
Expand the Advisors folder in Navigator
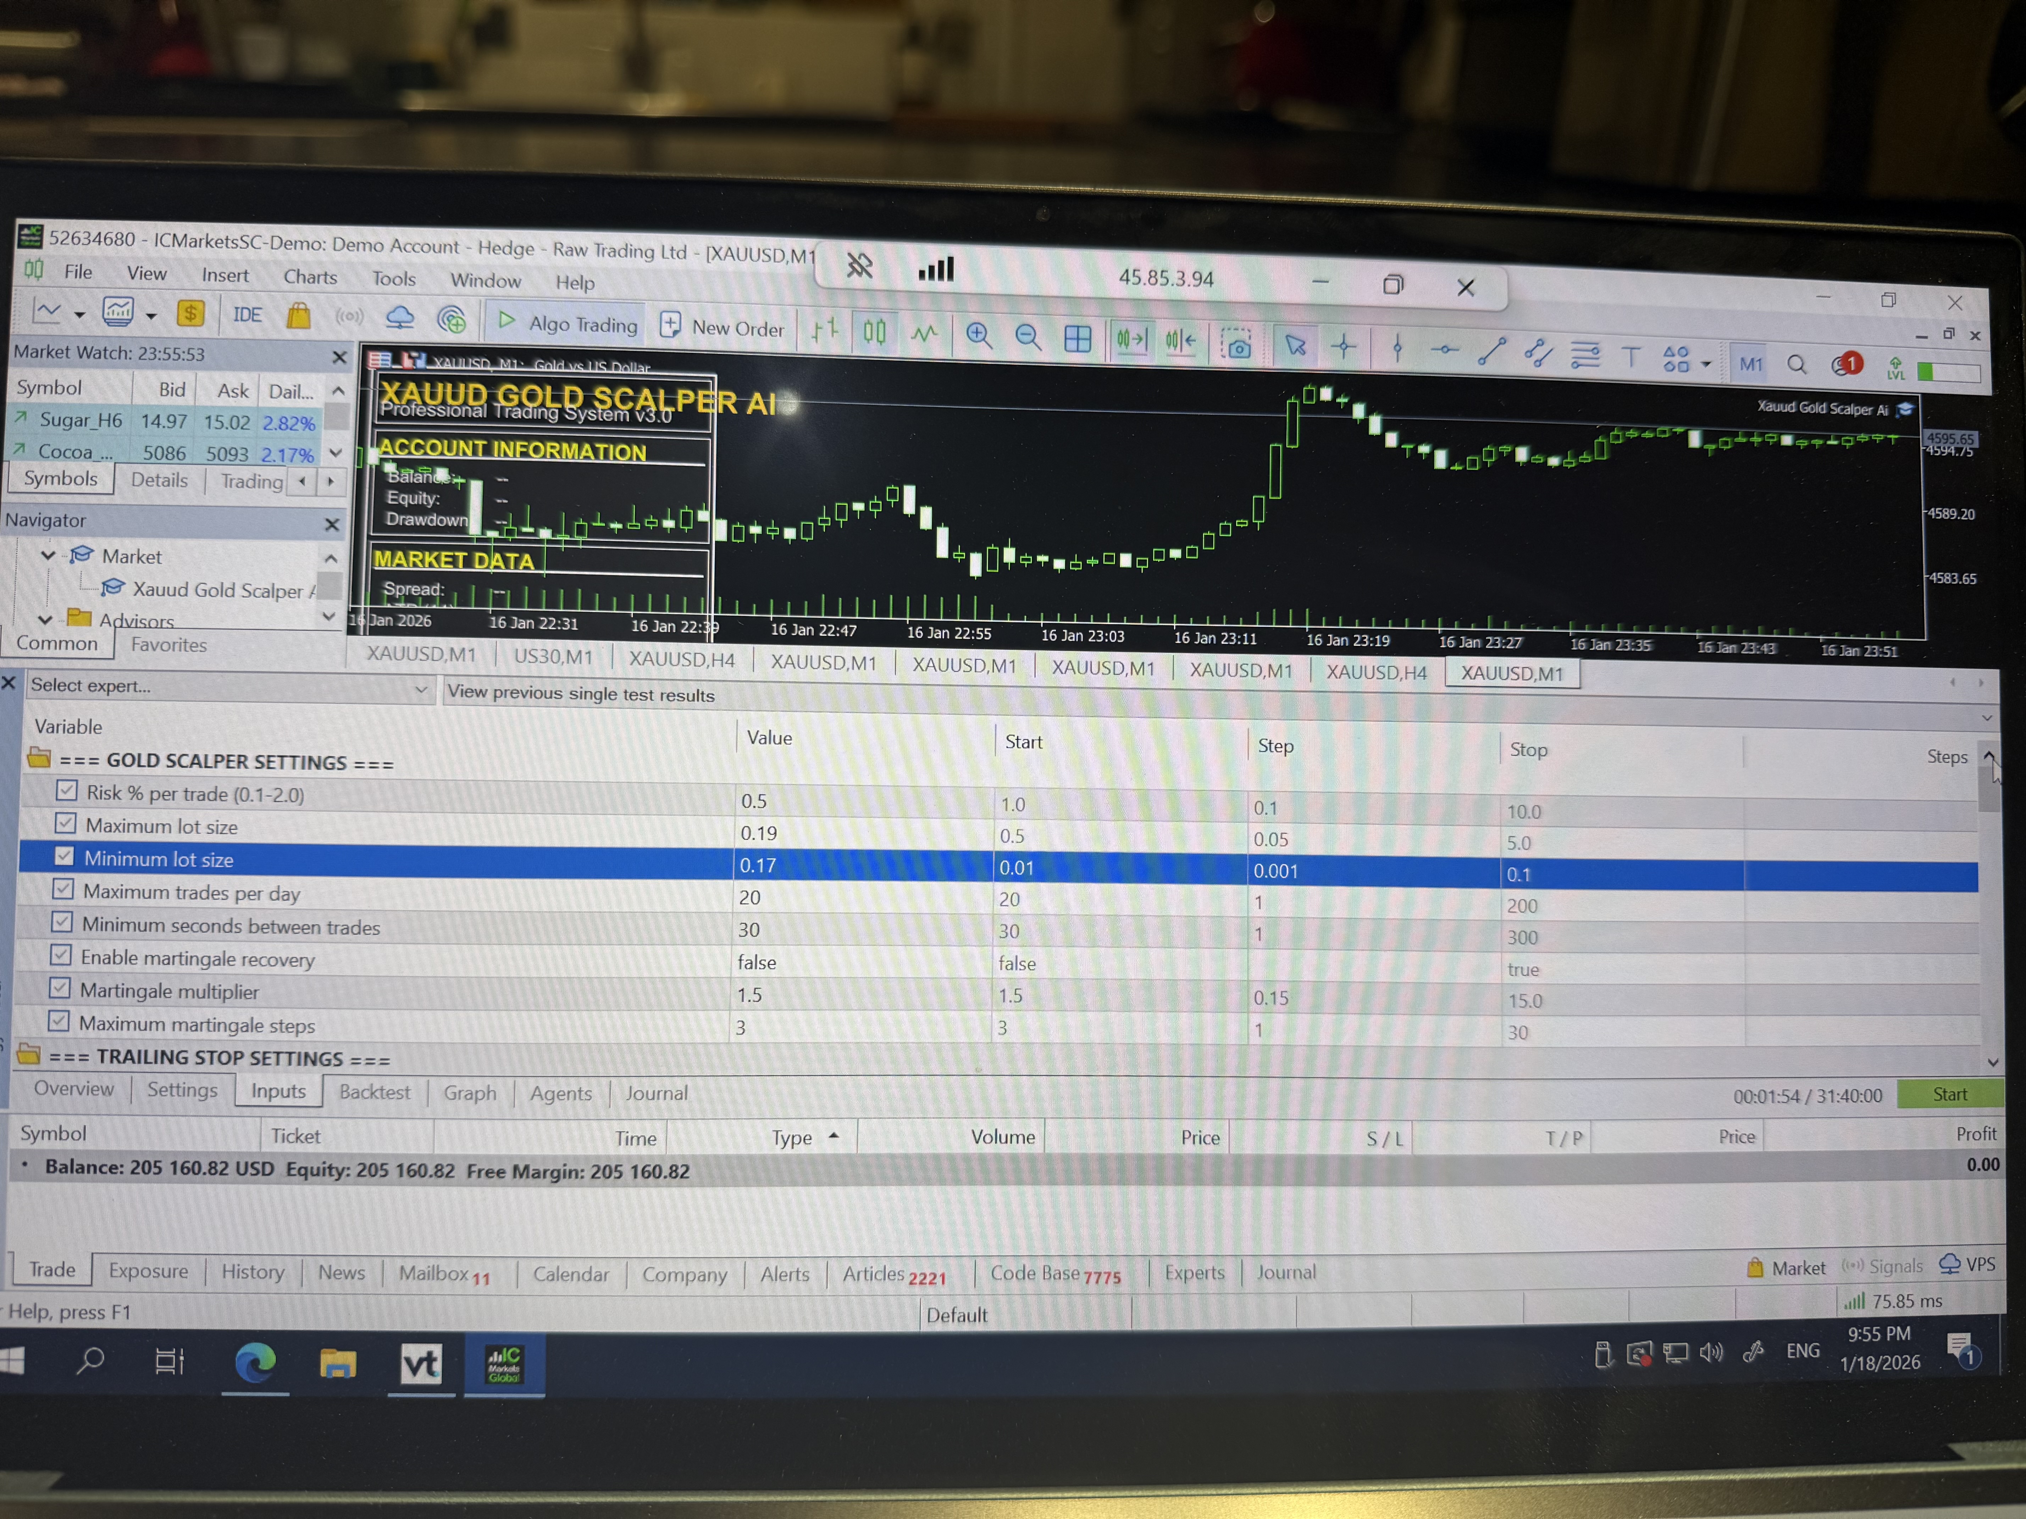pyautogui.click(x=45, y=620)
